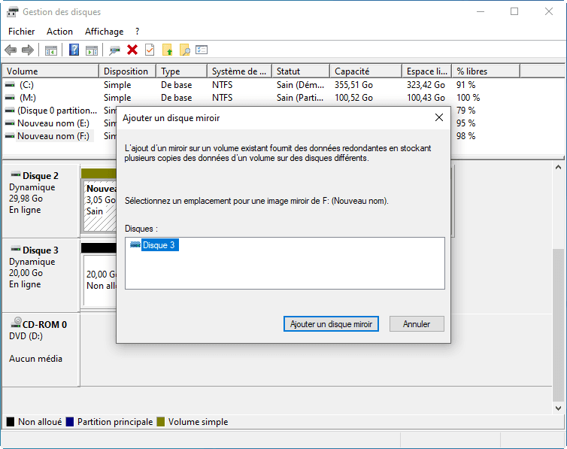The image size is (567, 449).
Task: Click the disk pane scroll up arrow
Action: click(x=558, y=167)
